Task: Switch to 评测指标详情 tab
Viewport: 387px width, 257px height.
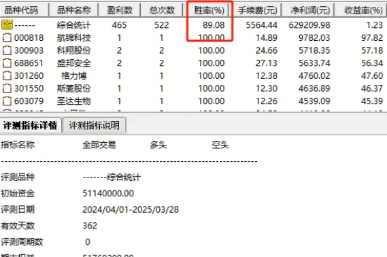Action: [31, 125]
